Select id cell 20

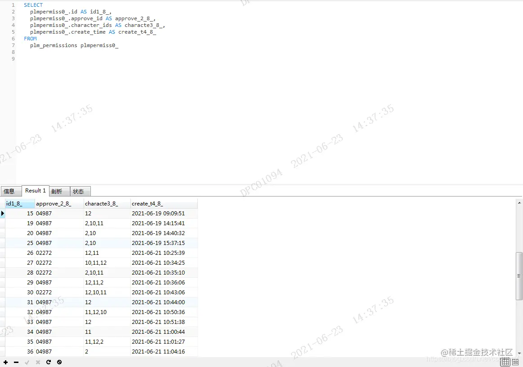pos(20,233)
